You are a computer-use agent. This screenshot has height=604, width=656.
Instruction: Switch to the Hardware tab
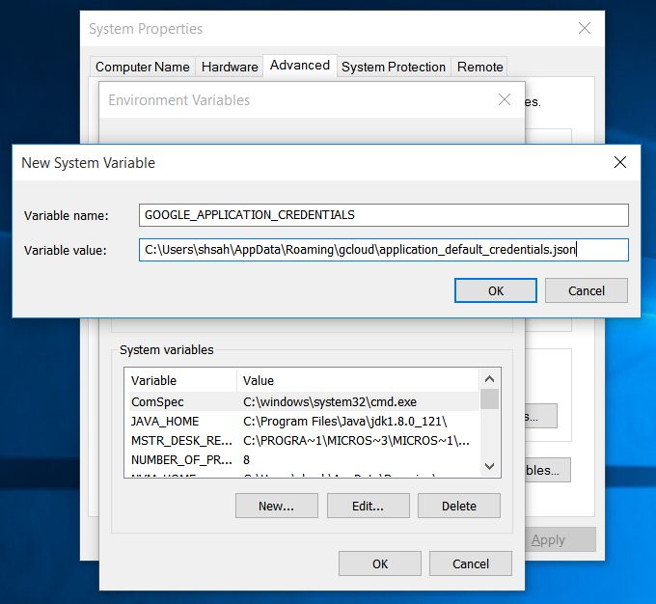230,67
